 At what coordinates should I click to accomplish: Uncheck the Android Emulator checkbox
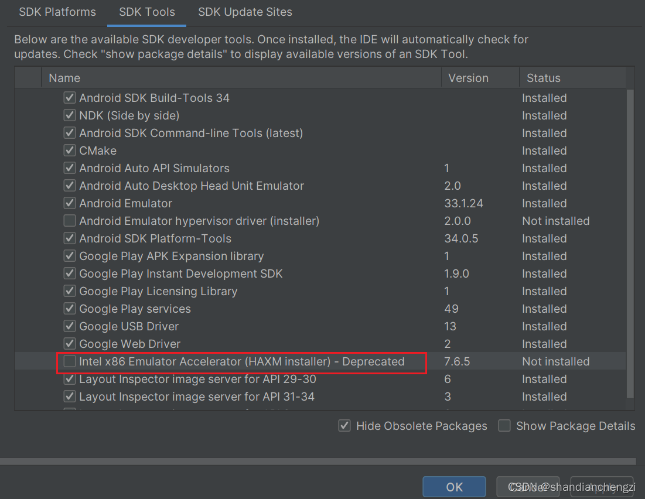click(70, 203)
